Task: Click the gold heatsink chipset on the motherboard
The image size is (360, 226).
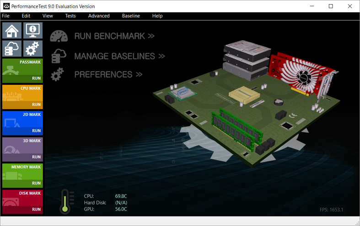Action: [x=244, y=95]
